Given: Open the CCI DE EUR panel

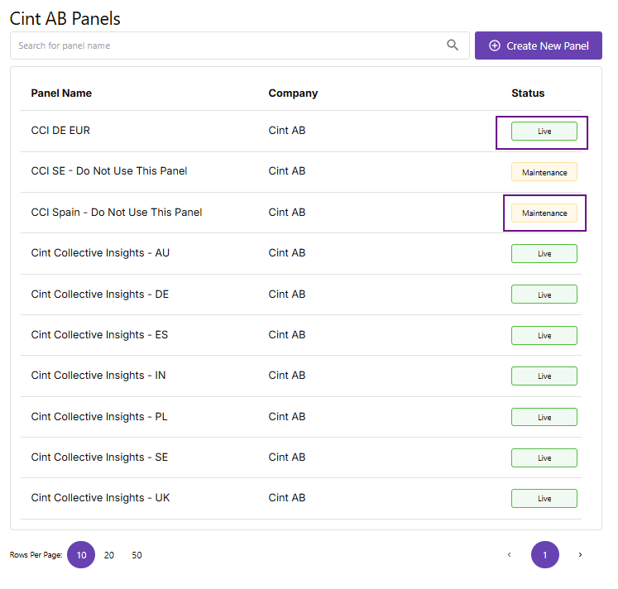Looking at the screenshot, I should 60,131.
